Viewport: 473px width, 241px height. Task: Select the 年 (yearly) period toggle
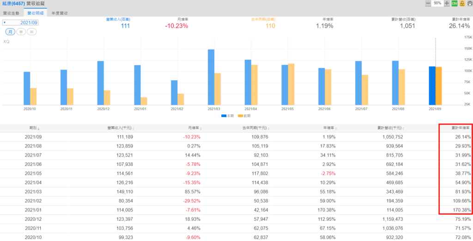pos(32,32)
